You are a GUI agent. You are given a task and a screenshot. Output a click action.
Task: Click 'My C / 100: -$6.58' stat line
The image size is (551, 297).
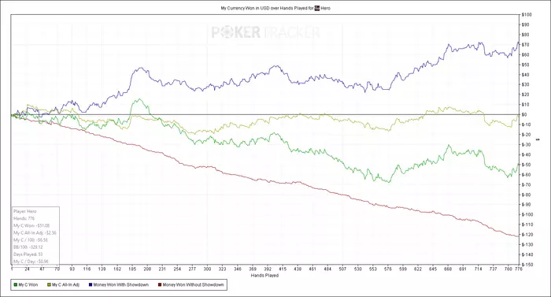pyautogui.click(x=31, y=240)
